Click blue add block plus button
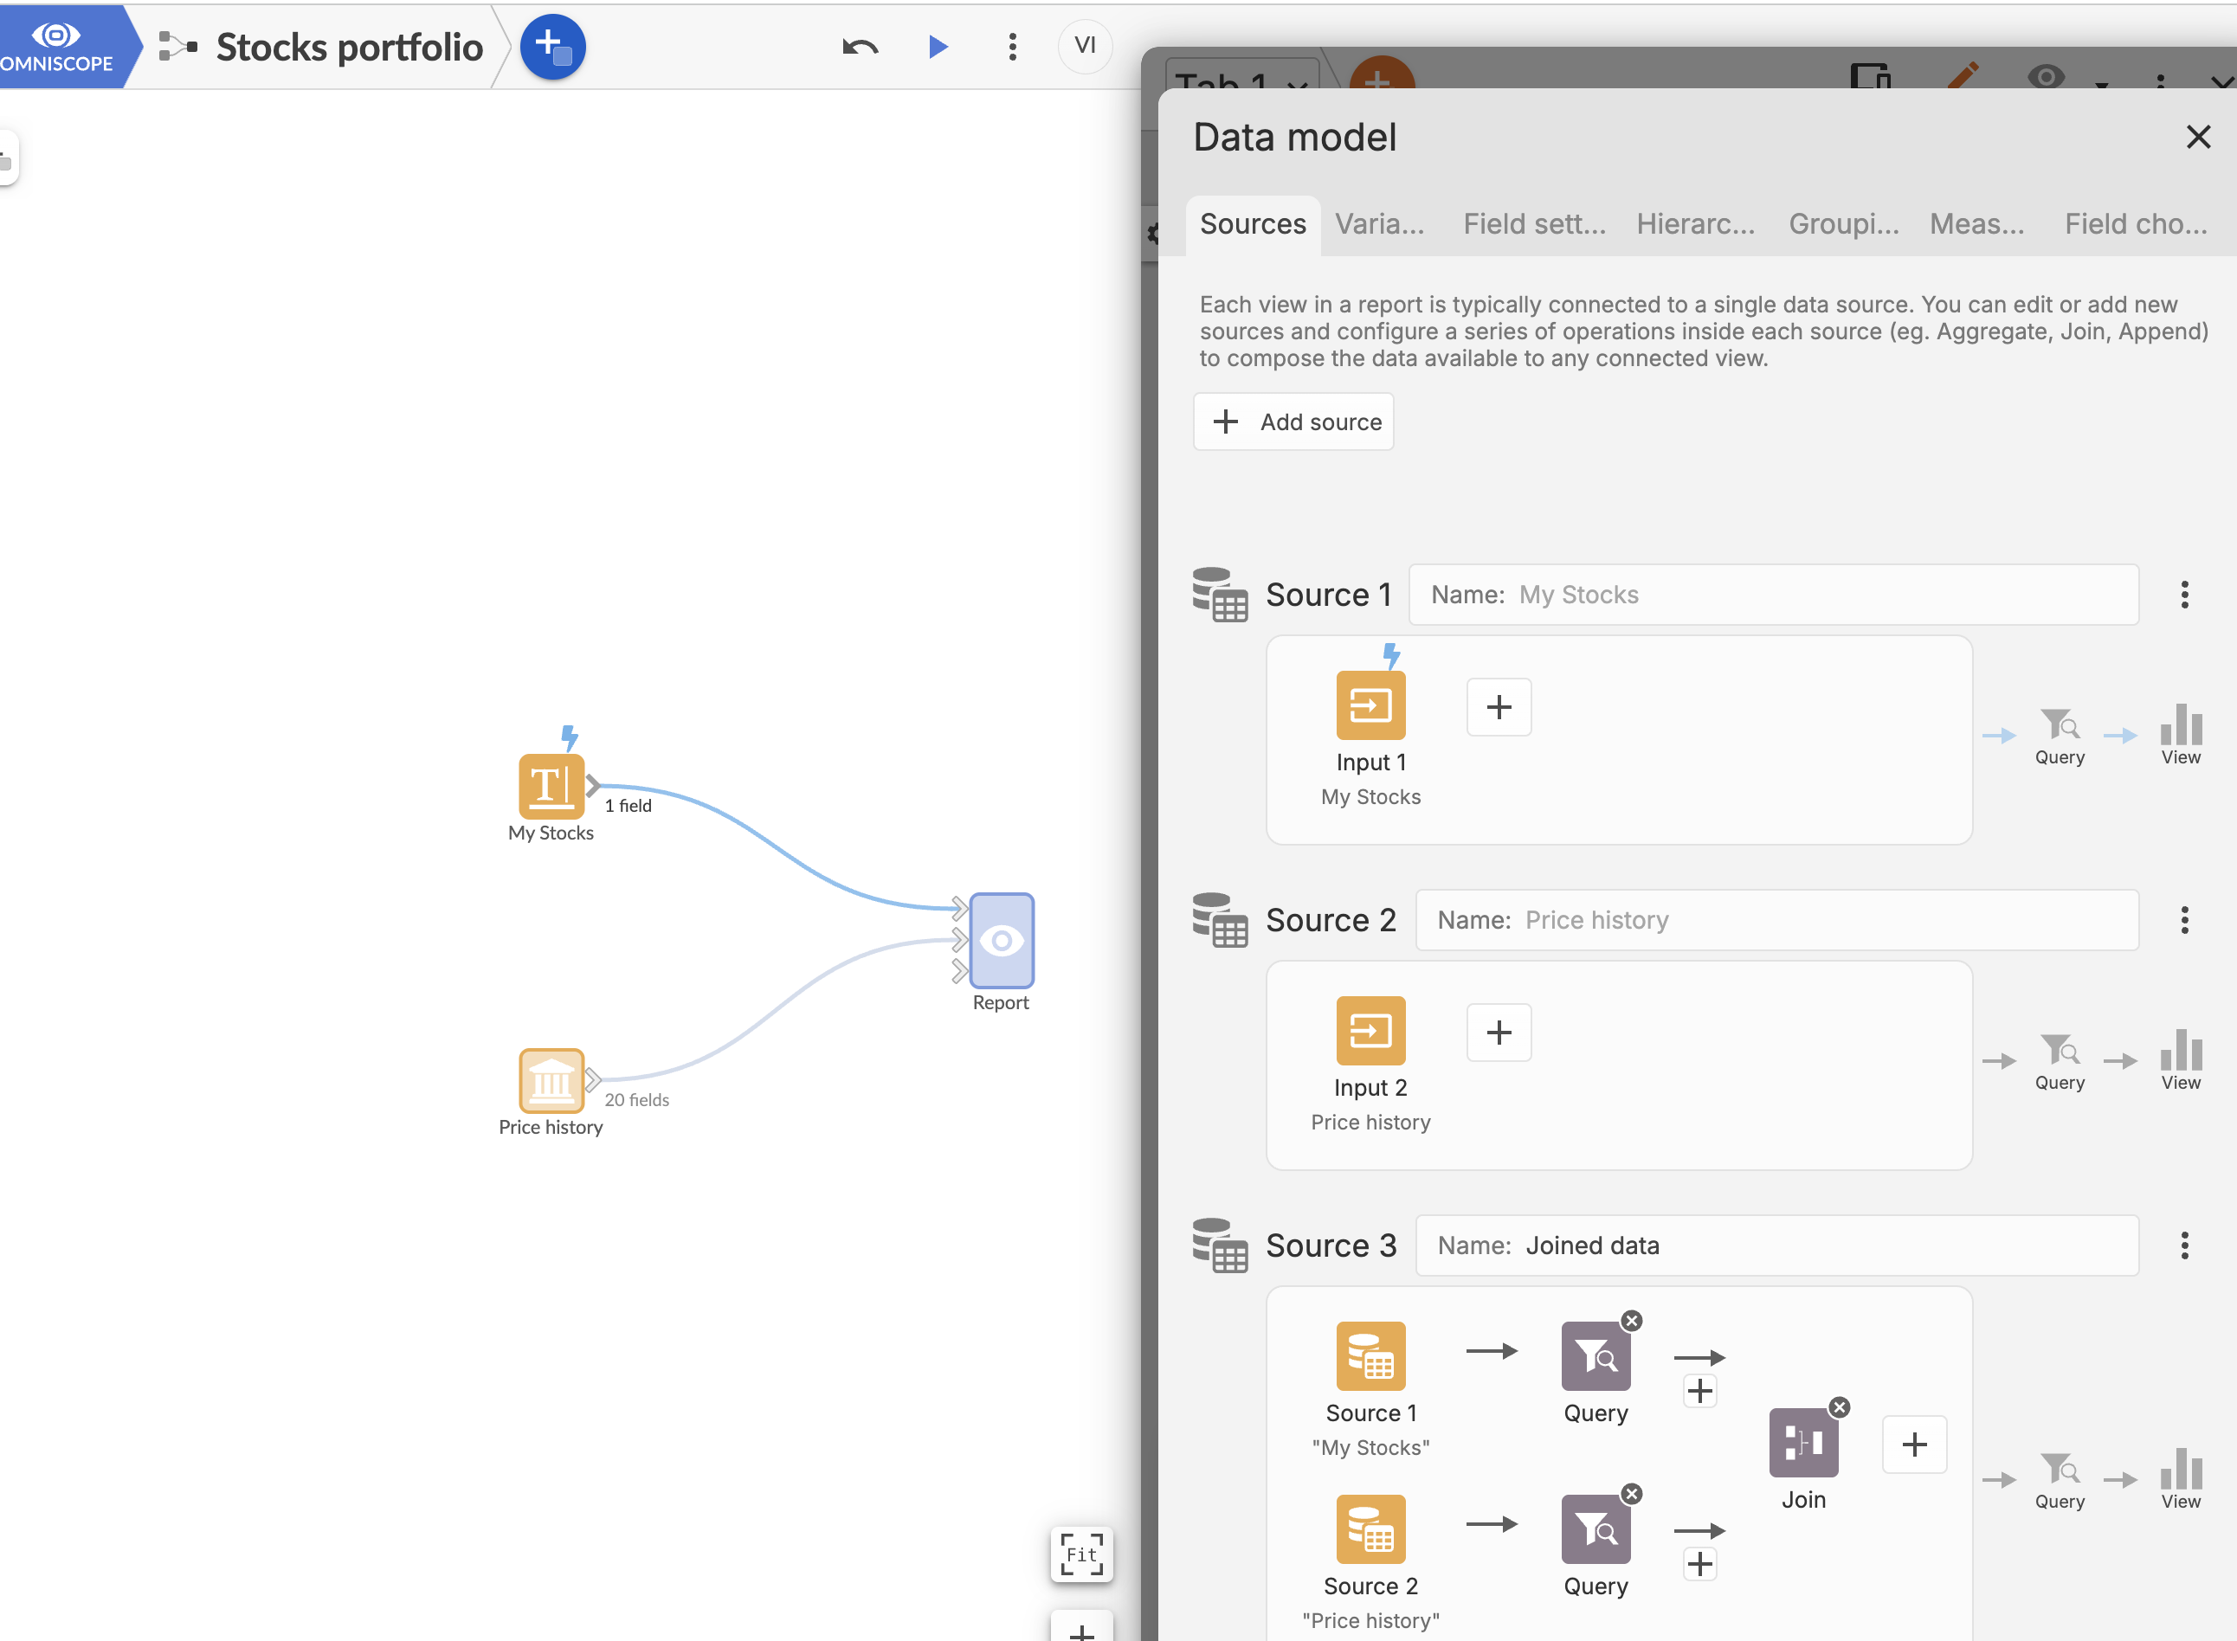The image size is (2237, 1641). point(552,46)
